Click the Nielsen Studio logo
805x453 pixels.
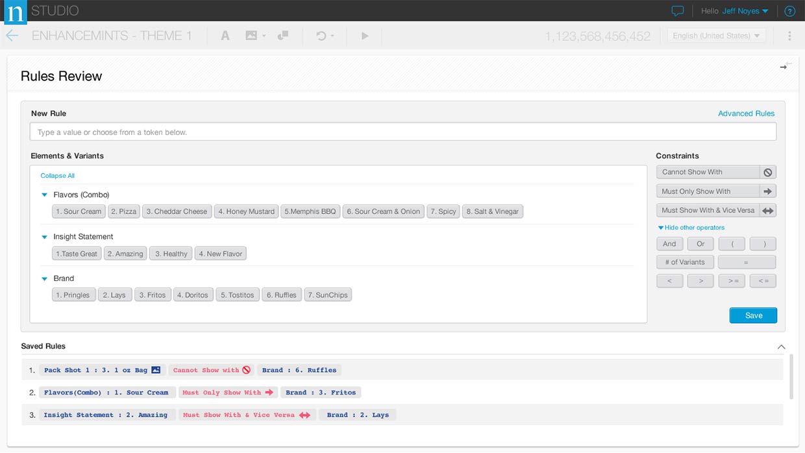15,12
